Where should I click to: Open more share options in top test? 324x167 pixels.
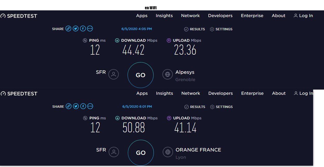[90, 29]
